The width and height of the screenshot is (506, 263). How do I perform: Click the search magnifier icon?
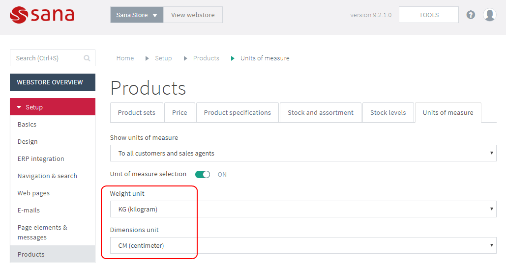(87, 58)
